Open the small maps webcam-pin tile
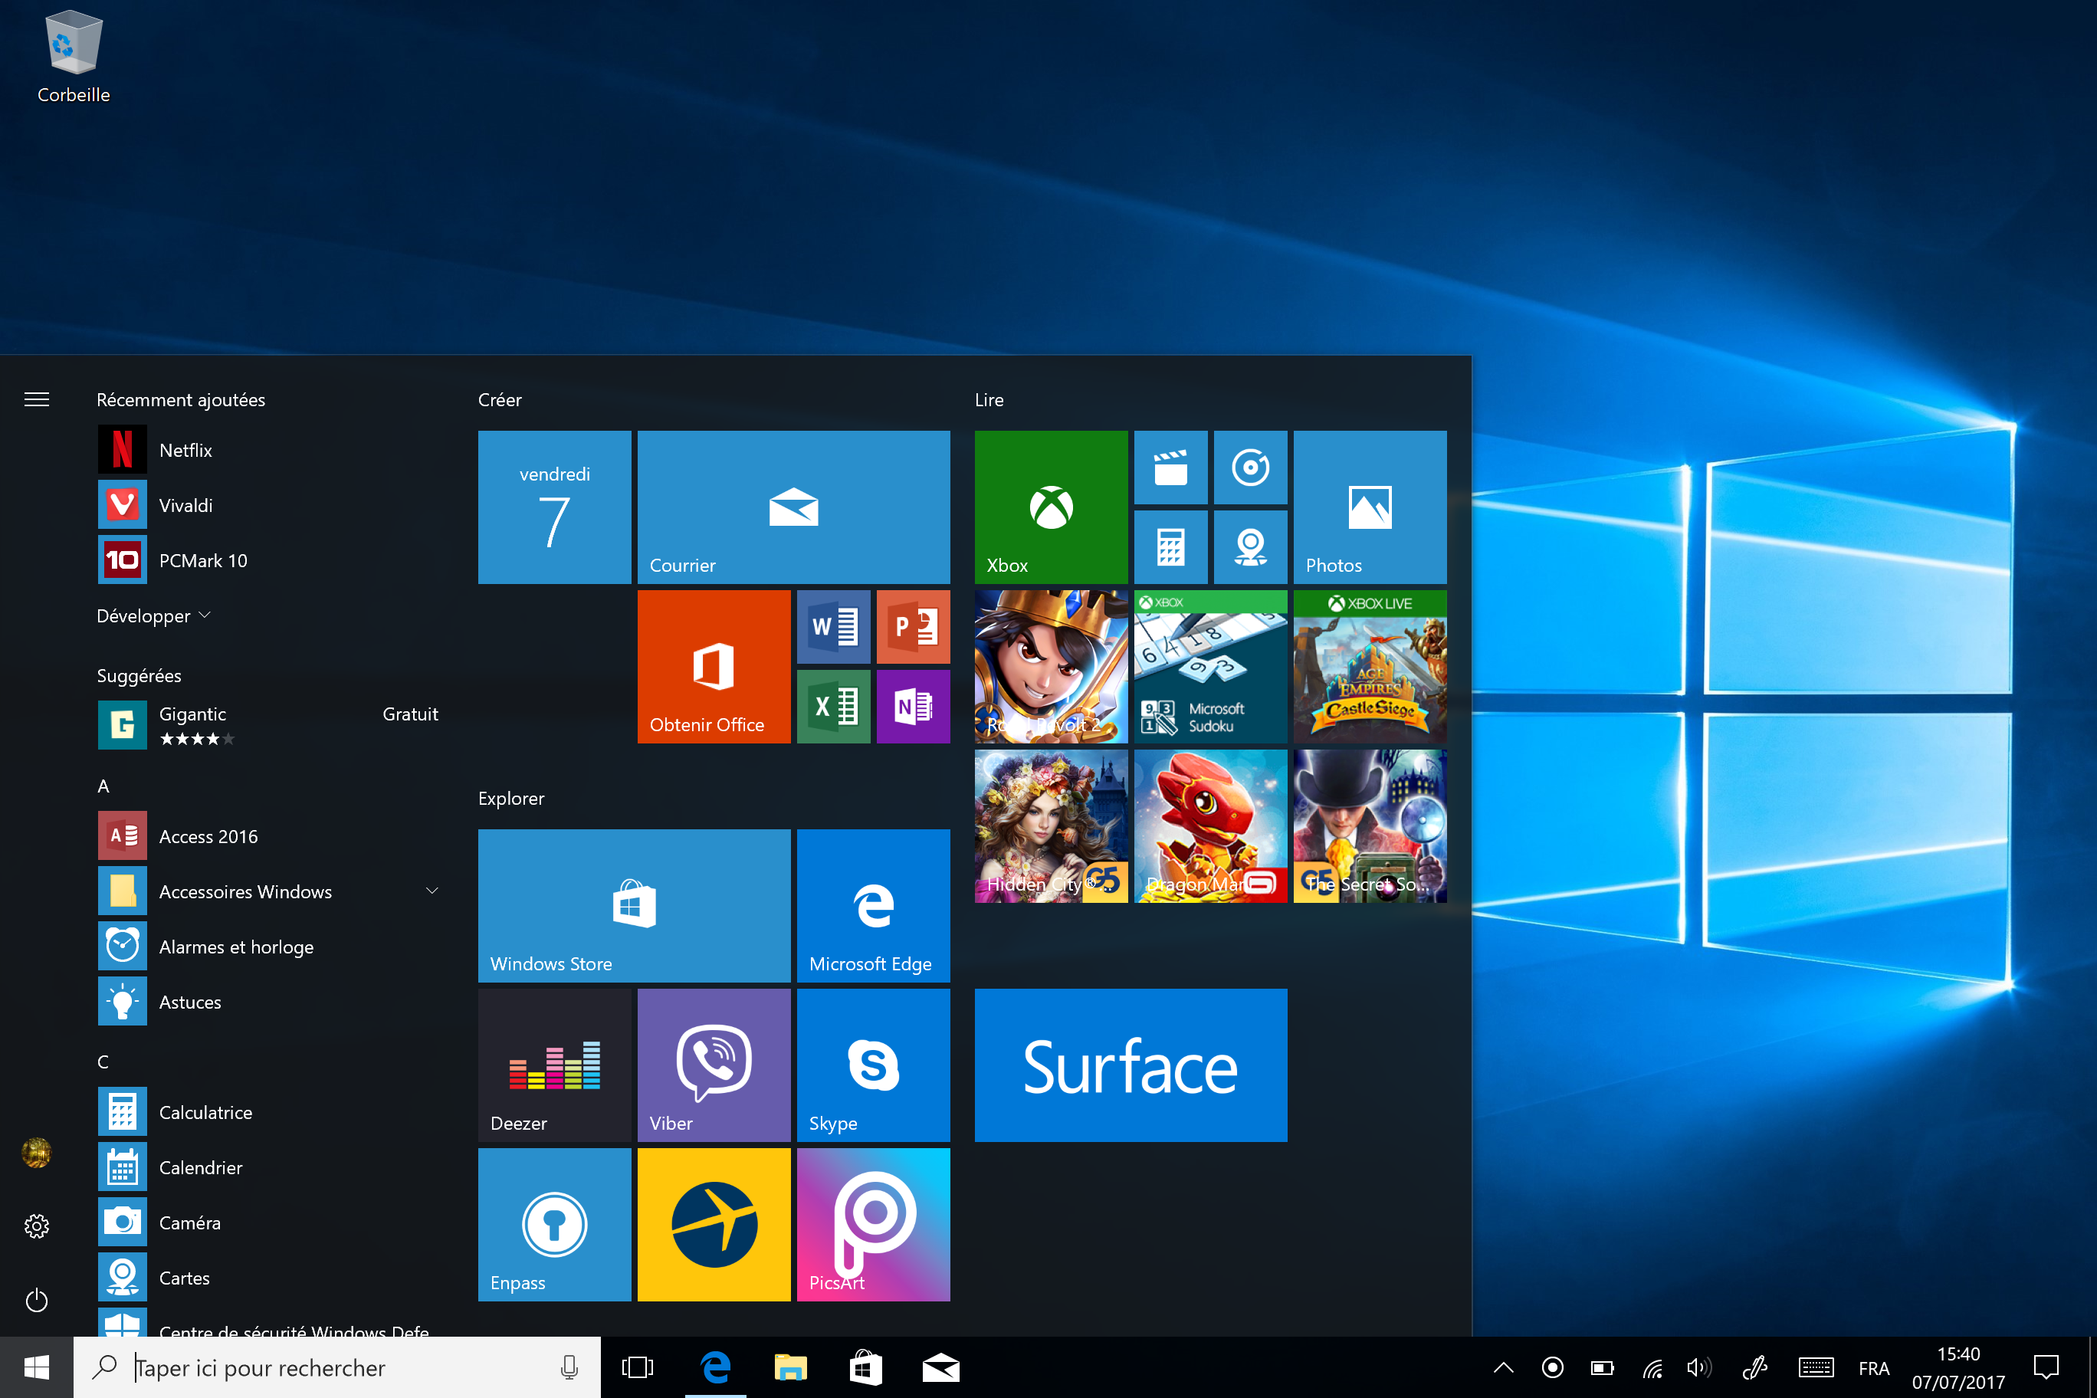The width and height of the screenshot is (2097, 1398). point(1251,547)
